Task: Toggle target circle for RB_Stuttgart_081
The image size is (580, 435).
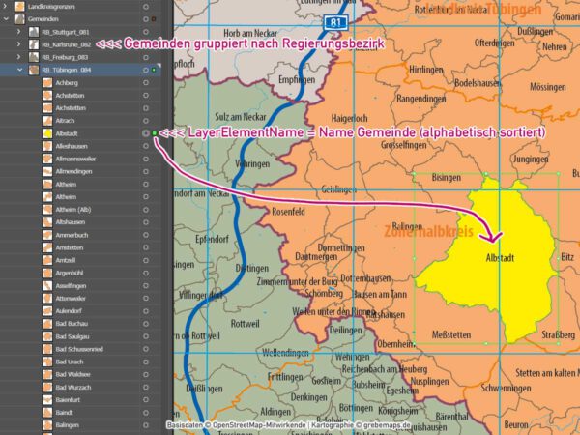Action: point(146,32)
